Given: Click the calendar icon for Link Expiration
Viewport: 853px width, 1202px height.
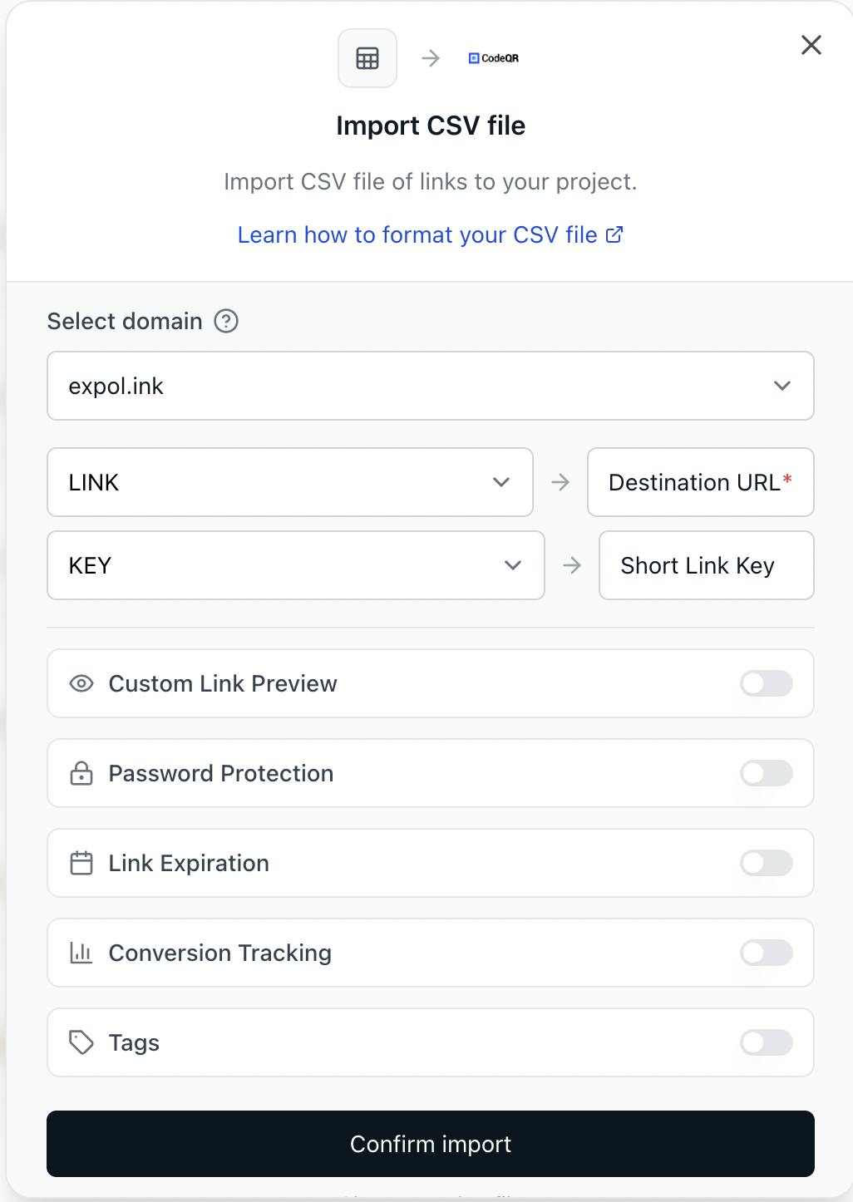Looking at the screenshot, I should 81,863.
